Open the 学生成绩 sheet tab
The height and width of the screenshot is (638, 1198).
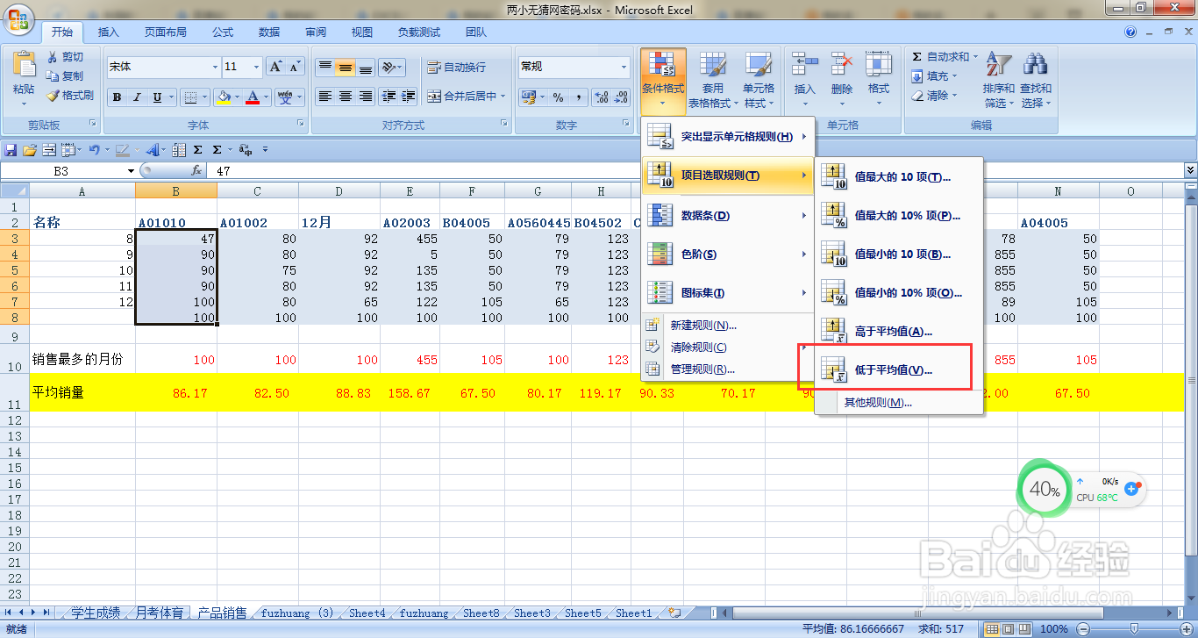click(95, 613)
